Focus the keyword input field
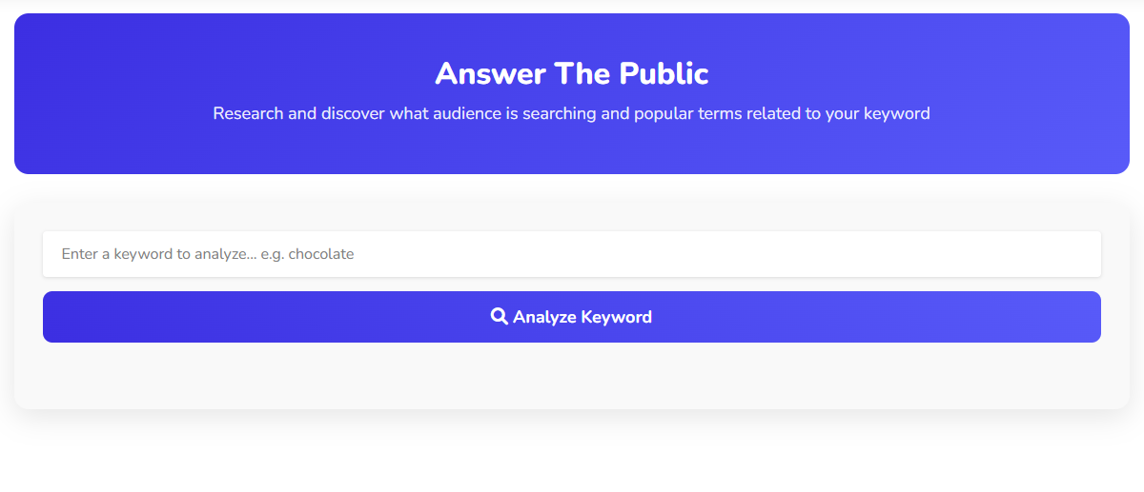 click(572, 254)
